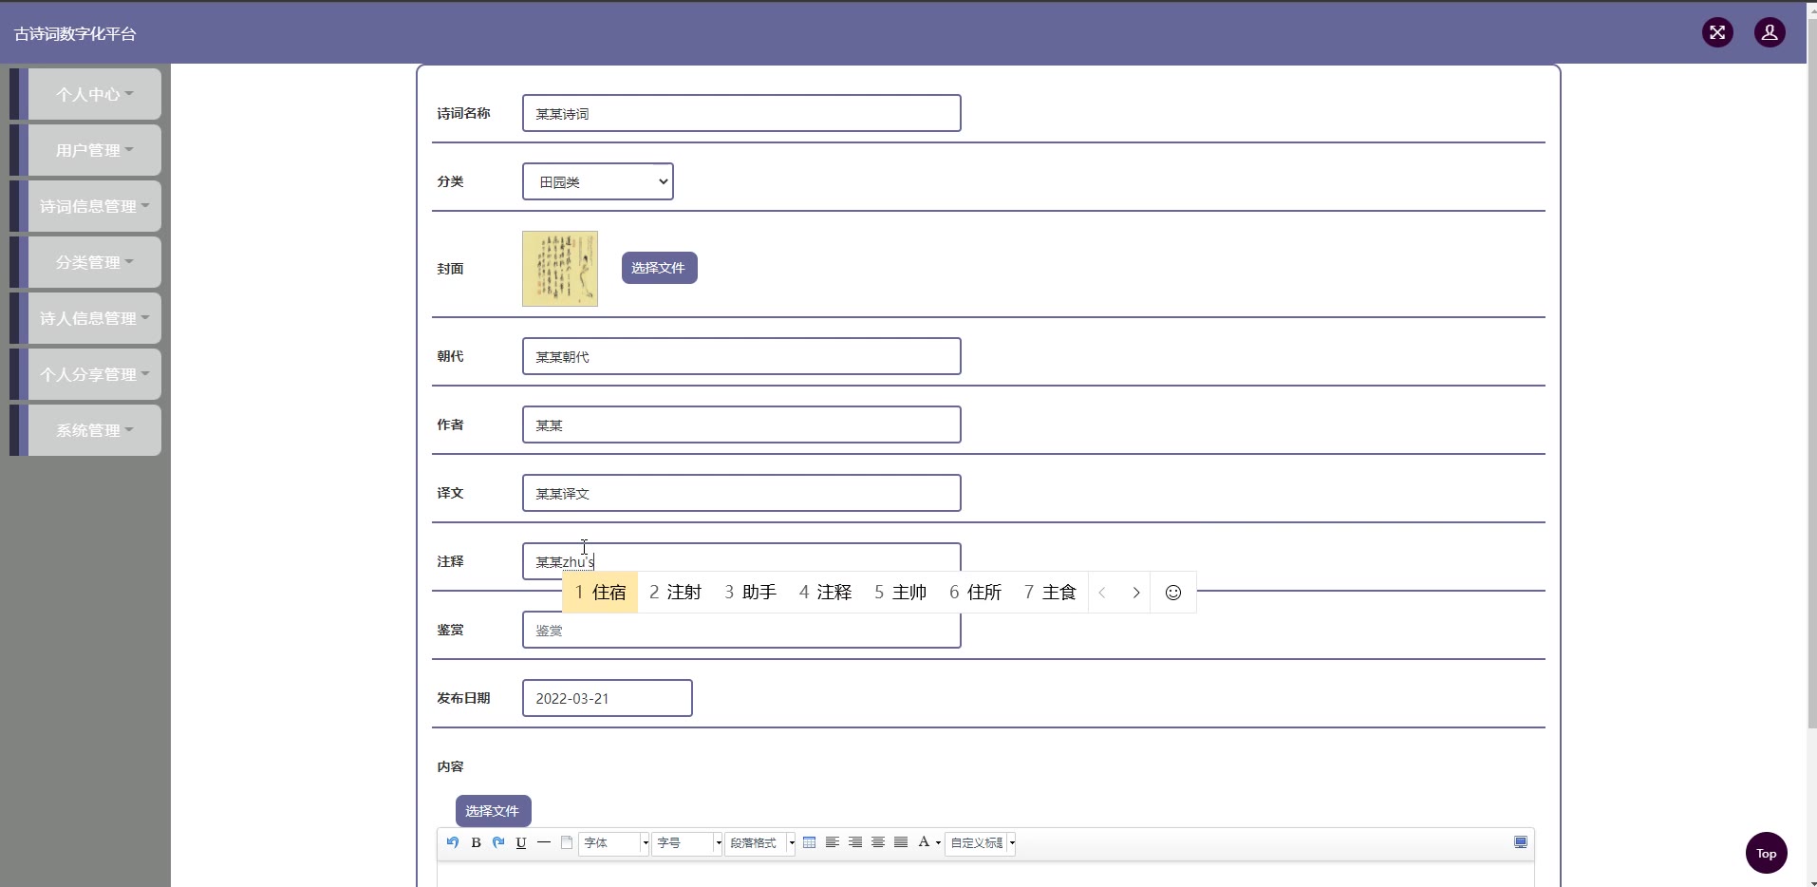Screen dimensions: 1817x887
Task: Toggle underline formatting in editor toolbar
Action: pyautogui.click(x=521, y=842)
